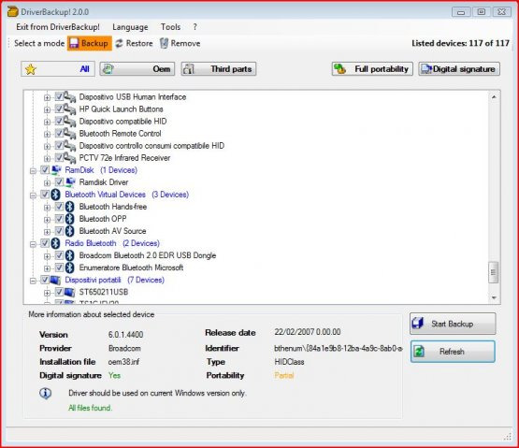Image resolution: width=519 pixels, height=448 pixels.
Task: Switch to Restore mode
Action: tap(134, 43)
